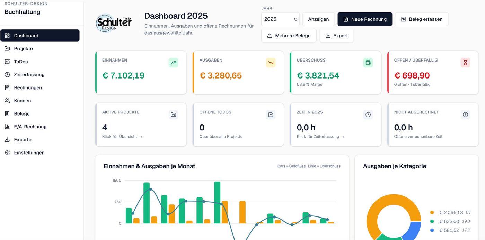Upload via Mehrere Belege button
This screenshot has height=240, width=485.
coord(289,36)
